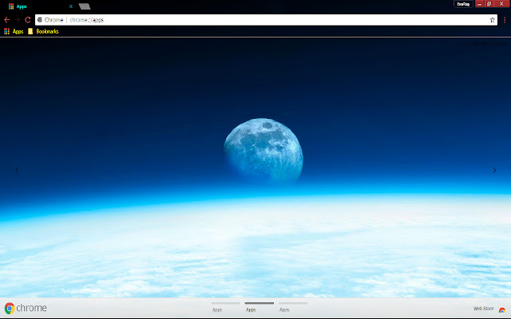Go to the next apps page with right chevron
This screenshot has width=511, height=319.
pyautogui.click(x=494, y=170)
